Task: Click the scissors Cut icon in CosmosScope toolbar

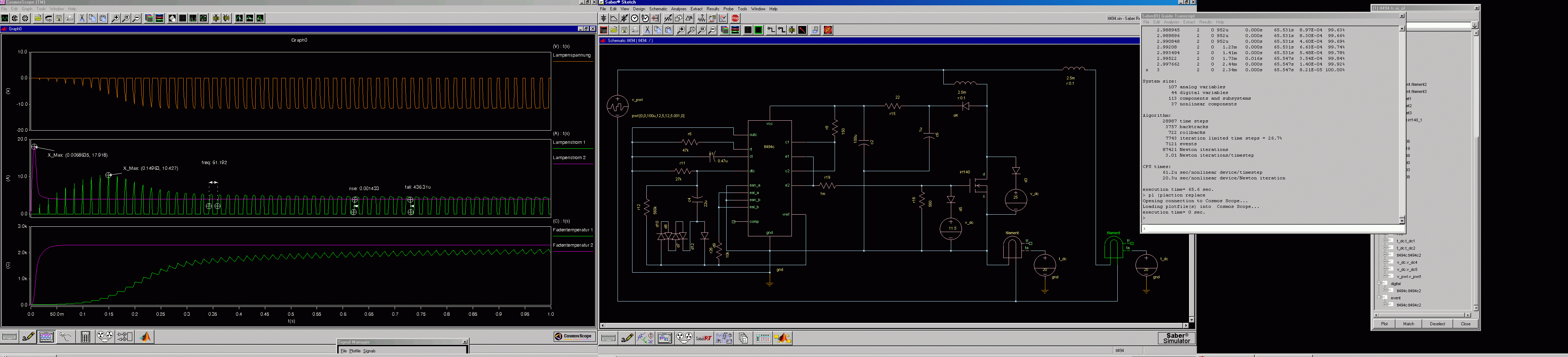Action: tap(82, 18)
